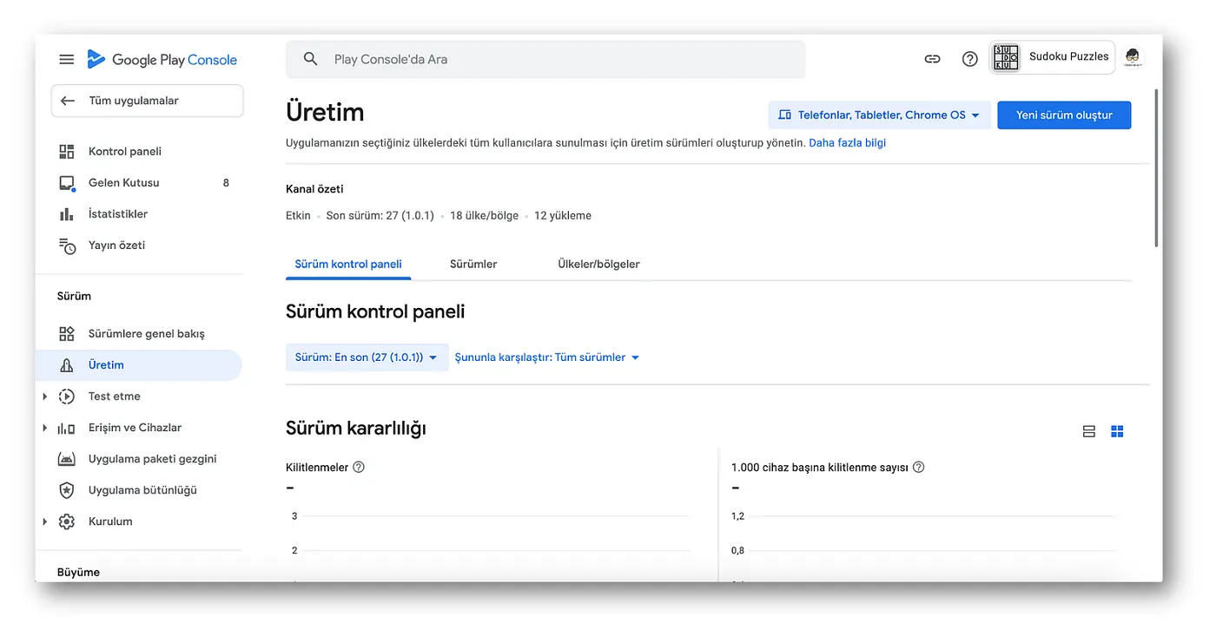Open İstatistikler from the sidebar
Viewport: 1216px width, 629px height.
click(x=117, y=213)
